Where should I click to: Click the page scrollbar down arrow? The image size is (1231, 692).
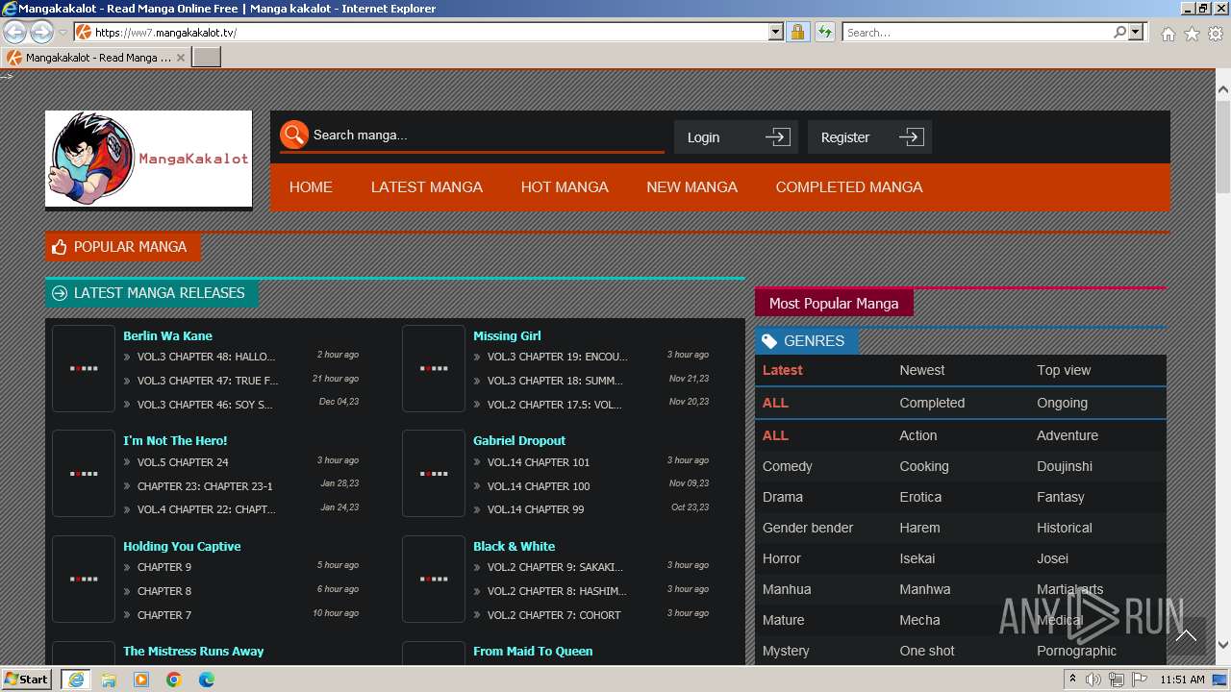(1223, 646)
